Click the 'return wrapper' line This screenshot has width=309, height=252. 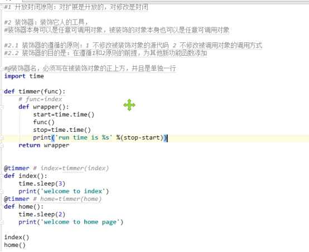click(x=44, y=145)
